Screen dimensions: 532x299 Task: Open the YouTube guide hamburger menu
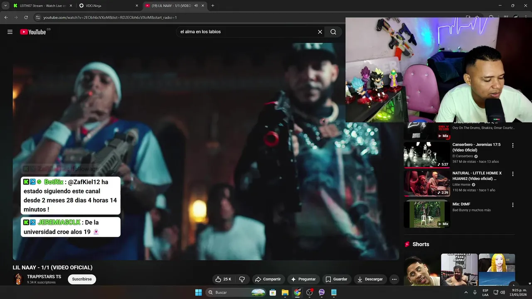coord(10,32)
